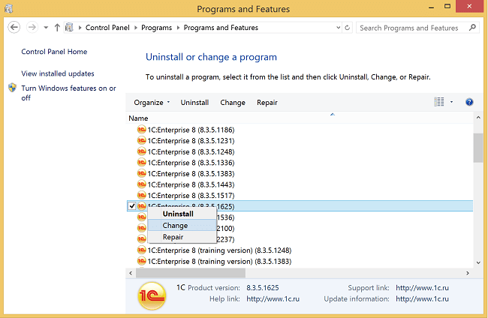This screenshot has height=318, width=488.
Task: Choose Uninstall from the context menu
Action: click(182, 214)
